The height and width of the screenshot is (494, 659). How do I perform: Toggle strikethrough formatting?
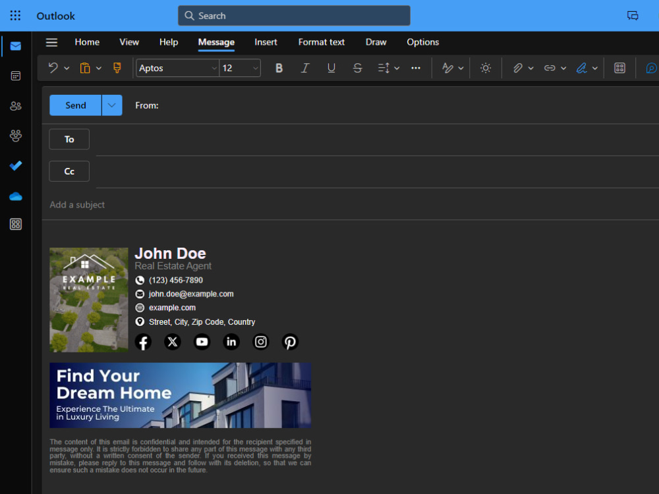pos(357,68)
